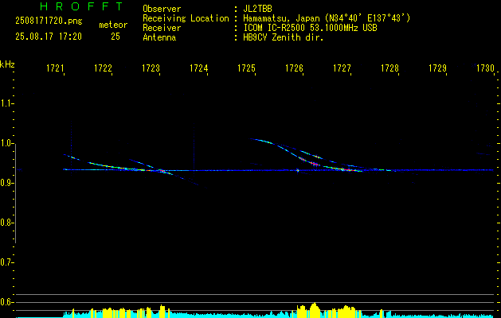The width and height of the screenshot is (501, 318).
Task: Click the 1724 time marker
Action: (x=199, y=68)
